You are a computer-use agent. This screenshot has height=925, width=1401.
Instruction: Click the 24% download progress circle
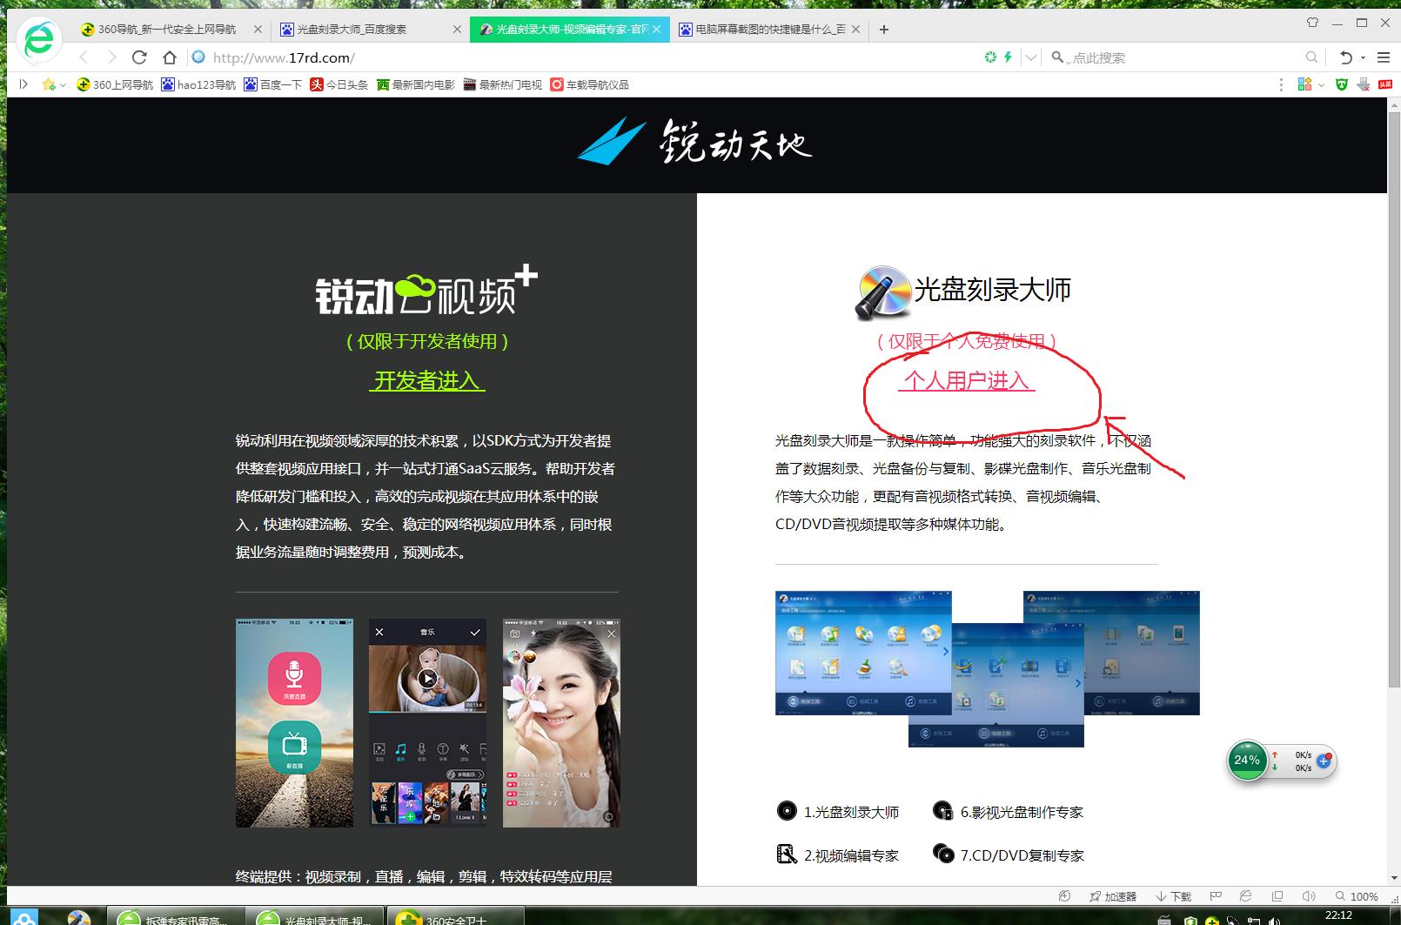pyautogui.click(x=1247, y=760)
